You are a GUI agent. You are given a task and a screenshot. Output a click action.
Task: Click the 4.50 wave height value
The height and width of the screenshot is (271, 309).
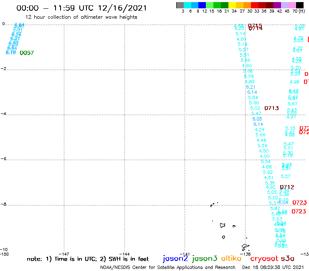click(x=263, y=151)
